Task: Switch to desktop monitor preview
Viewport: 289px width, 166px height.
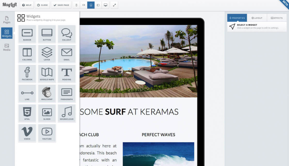Action: 106,5
